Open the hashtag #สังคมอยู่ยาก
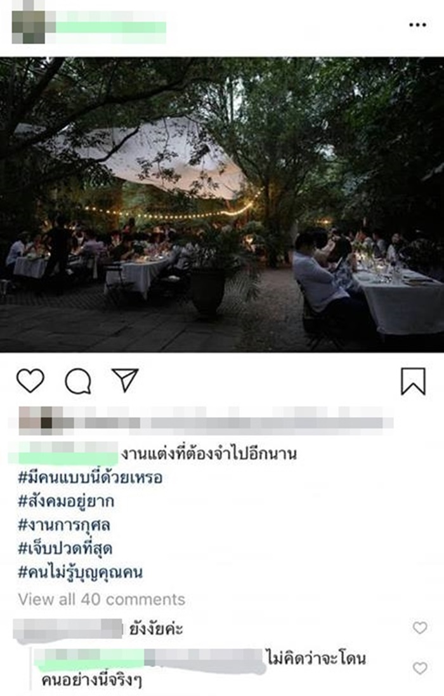 [66, 501]
